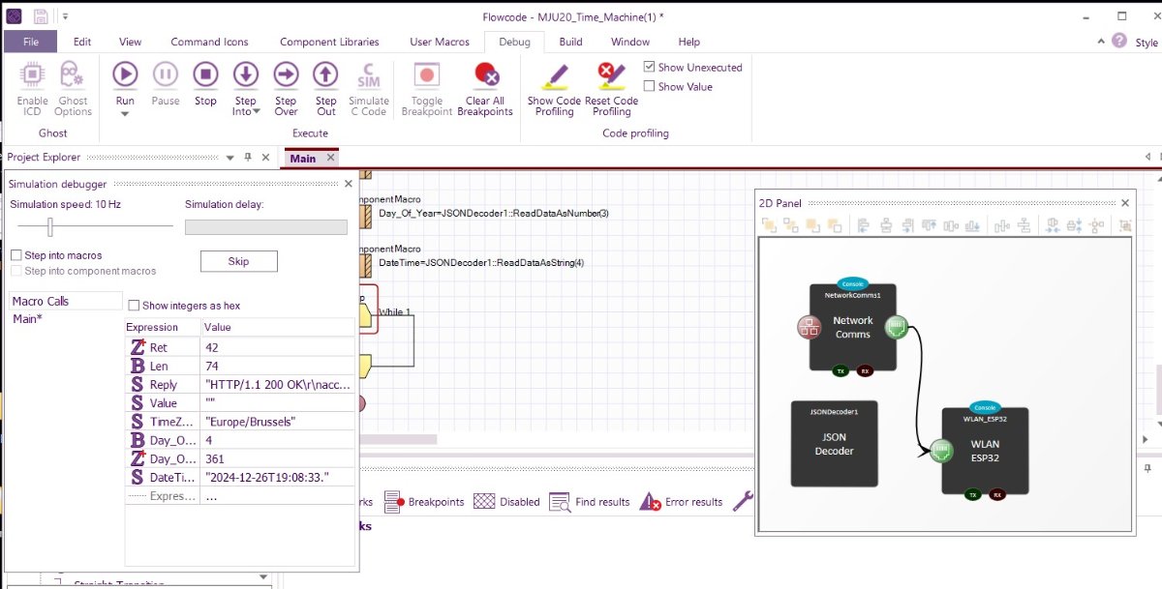
Task: Collapse the ribbon with the chevron
Action: click(x=1101, y=42)
